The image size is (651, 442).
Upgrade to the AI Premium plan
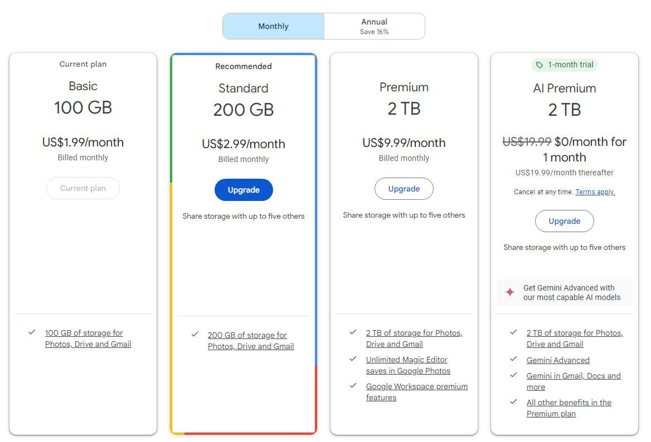click(x=564, y=221)
